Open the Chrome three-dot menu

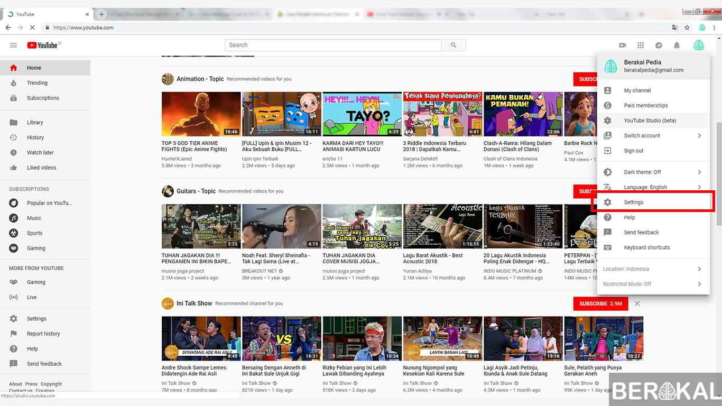click(x=714, y=27)
